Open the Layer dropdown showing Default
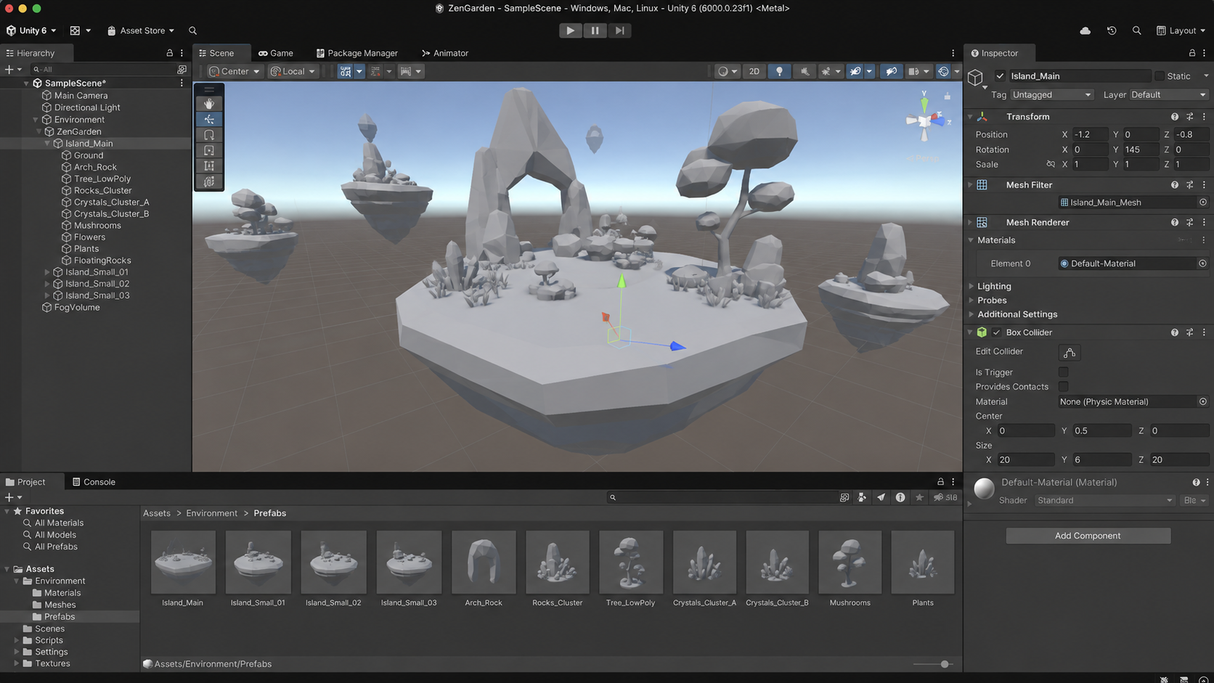 coord(1168,95)
